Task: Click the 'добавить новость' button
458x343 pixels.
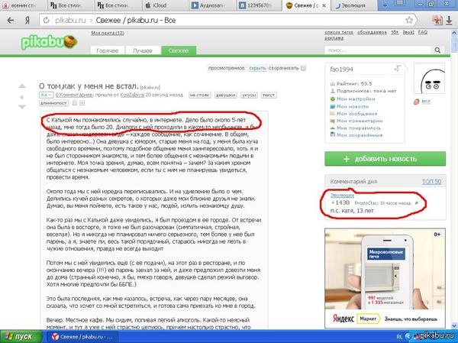Action: click(386, 157)
